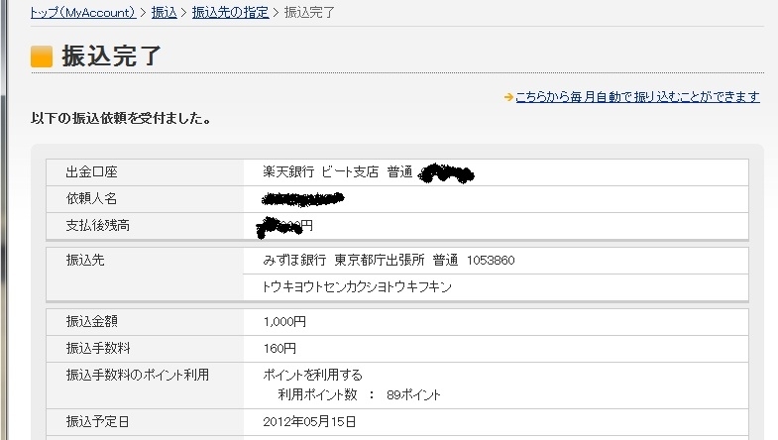Click the 支払後残高 row label
This screenshot has height=440, width=778.
[98, 226]
